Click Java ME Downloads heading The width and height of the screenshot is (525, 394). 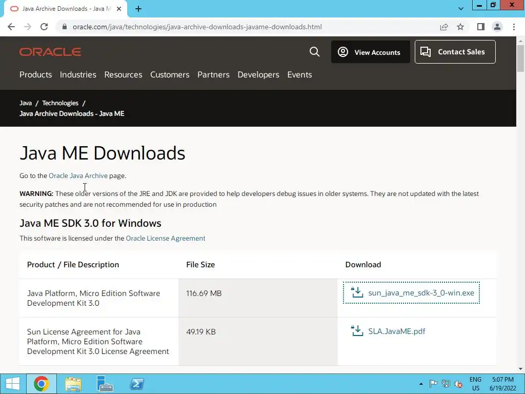(102, 153)
